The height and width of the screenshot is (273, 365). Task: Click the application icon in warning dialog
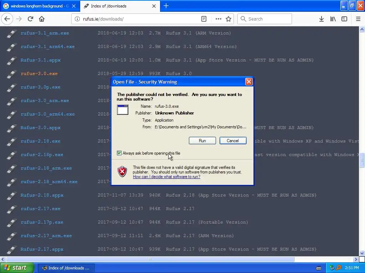click(x=123, y=110)
